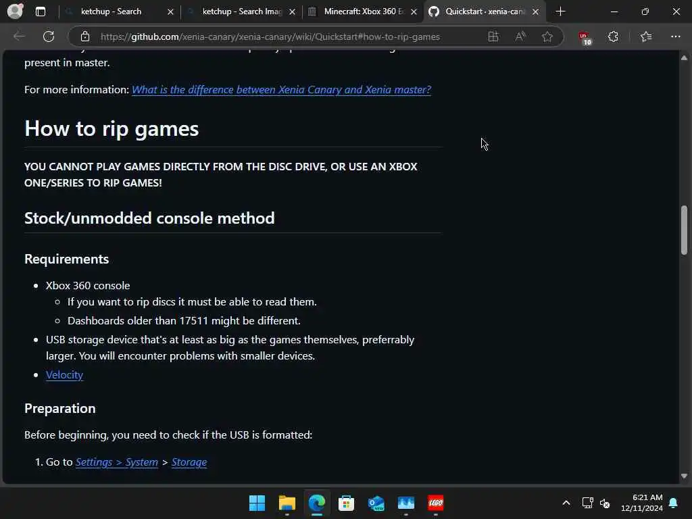
Task: Open the Favorites list icon
Action: (x=646, y=36)
